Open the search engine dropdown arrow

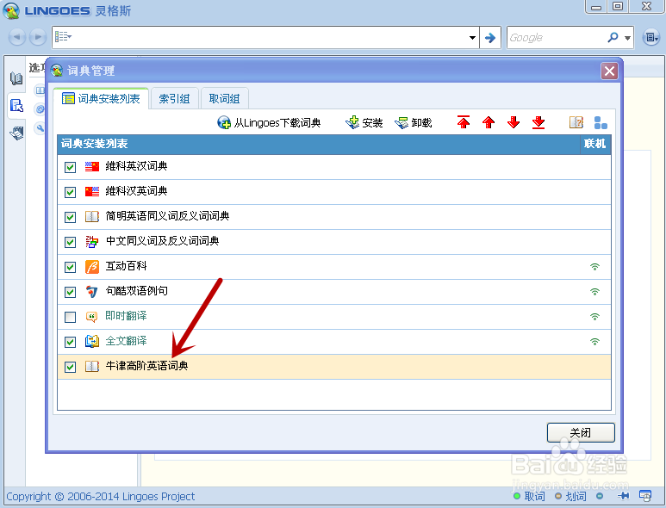tap(627, 38)
